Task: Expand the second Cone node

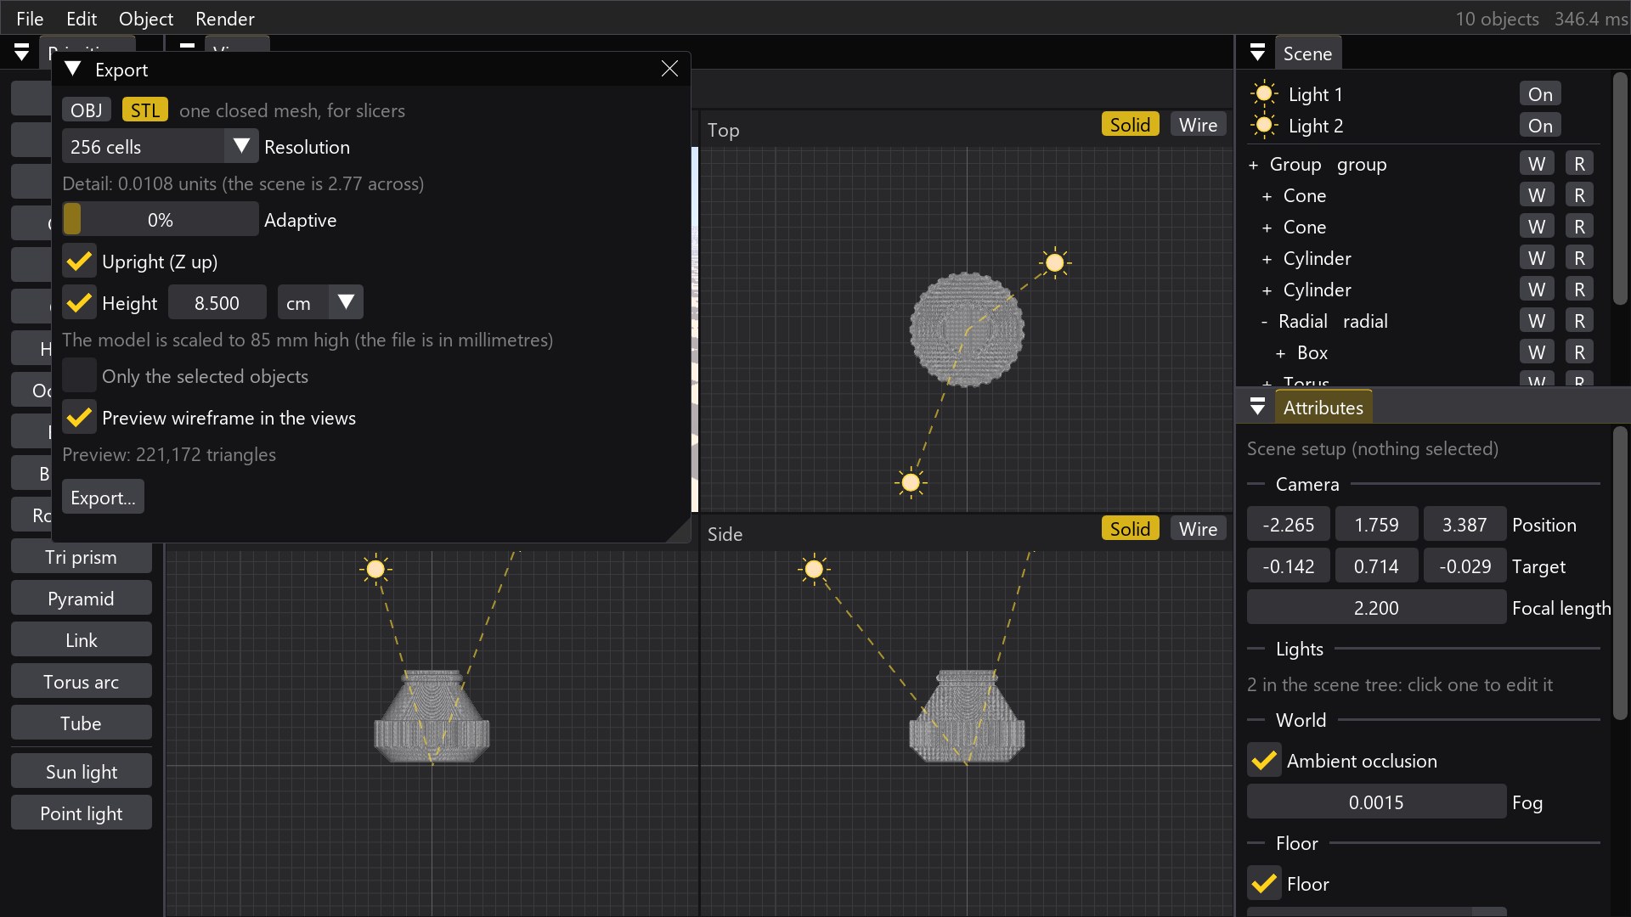Action: coord(1267,228)
